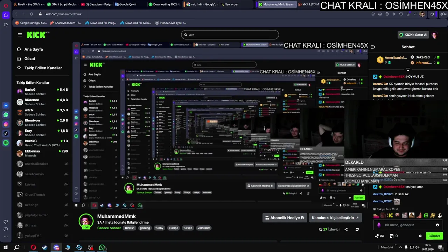Open Opera sidebar bookmarks star
This screenshot has height=252, width=448.
(6, 24)
